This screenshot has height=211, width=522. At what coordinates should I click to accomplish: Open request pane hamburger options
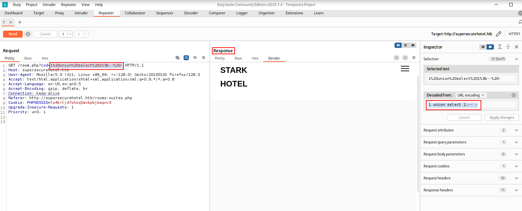(x=204, y=58)
